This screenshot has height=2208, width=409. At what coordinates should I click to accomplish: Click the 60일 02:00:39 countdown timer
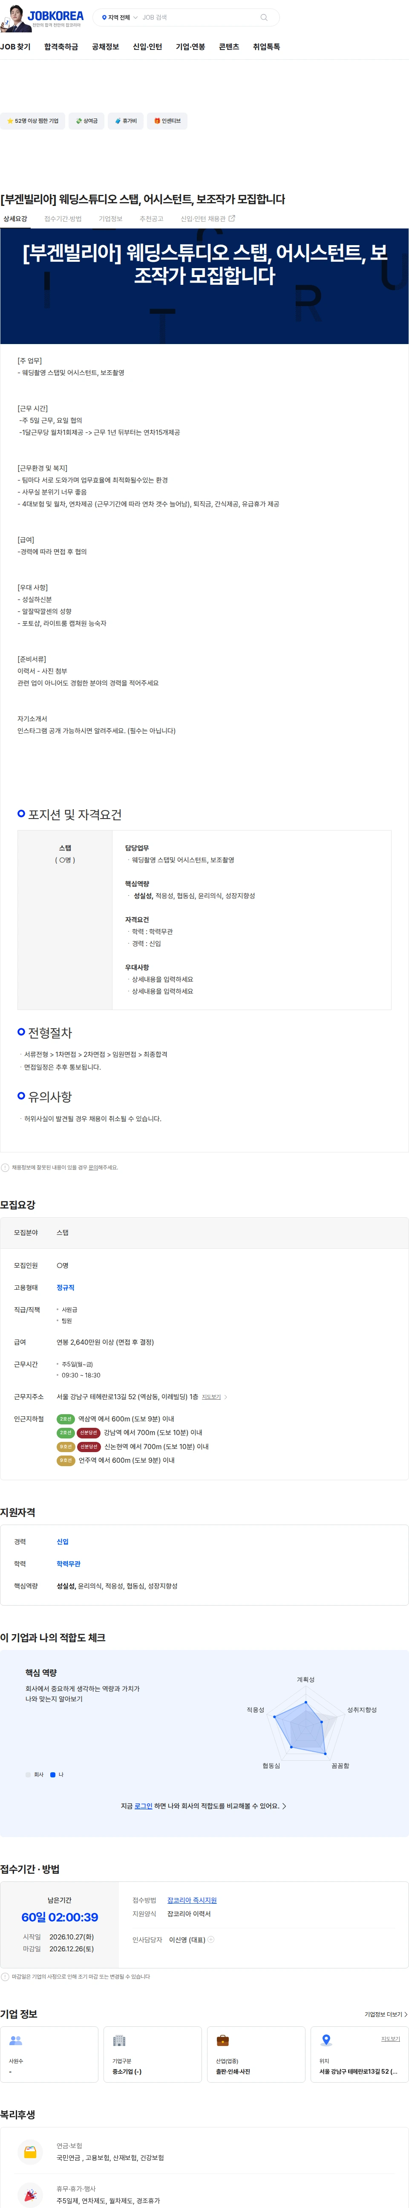[x=60, y=1917]
